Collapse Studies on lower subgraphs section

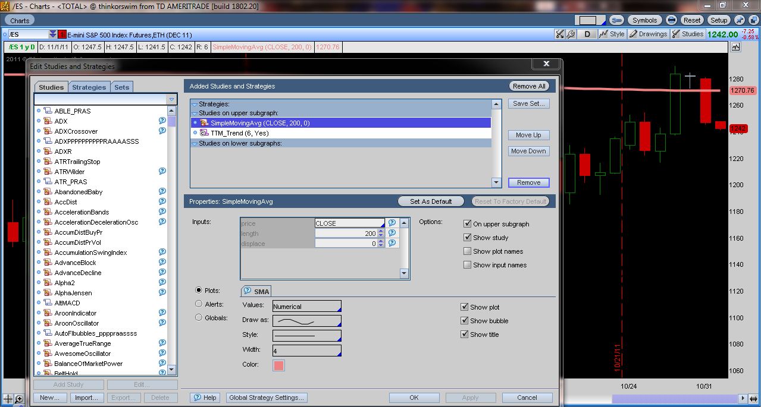pos(195,143)
